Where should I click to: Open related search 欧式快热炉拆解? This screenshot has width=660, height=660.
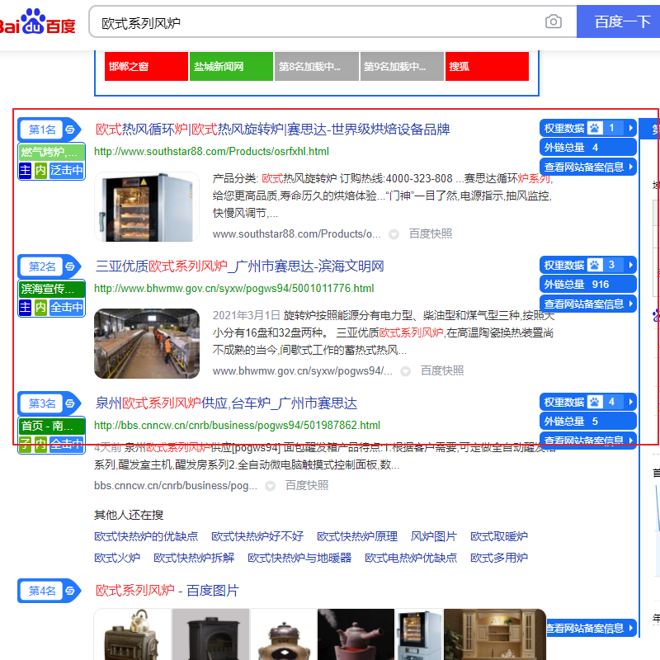tap(194, 558)
